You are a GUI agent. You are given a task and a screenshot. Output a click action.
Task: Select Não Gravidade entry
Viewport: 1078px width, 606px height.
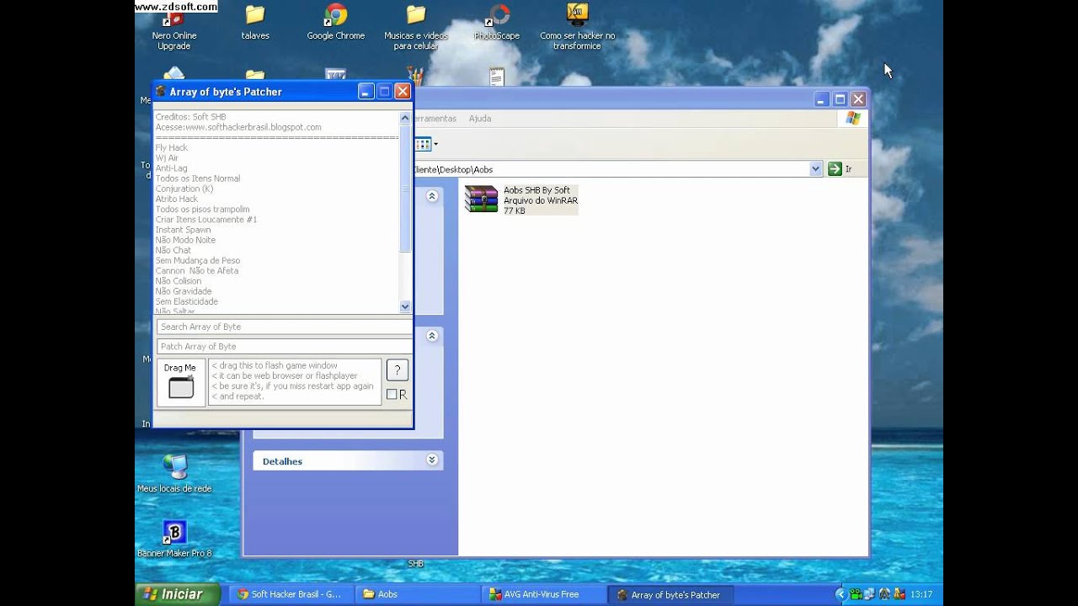184,291
